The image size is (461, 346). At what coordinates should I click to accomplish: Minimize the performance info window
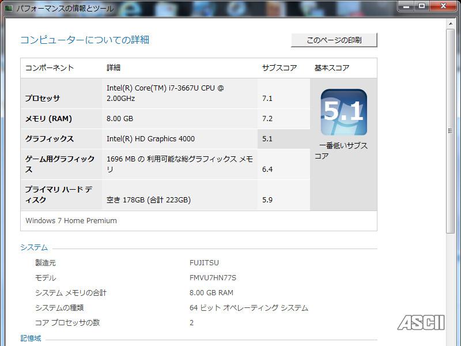tap(406, 6)
